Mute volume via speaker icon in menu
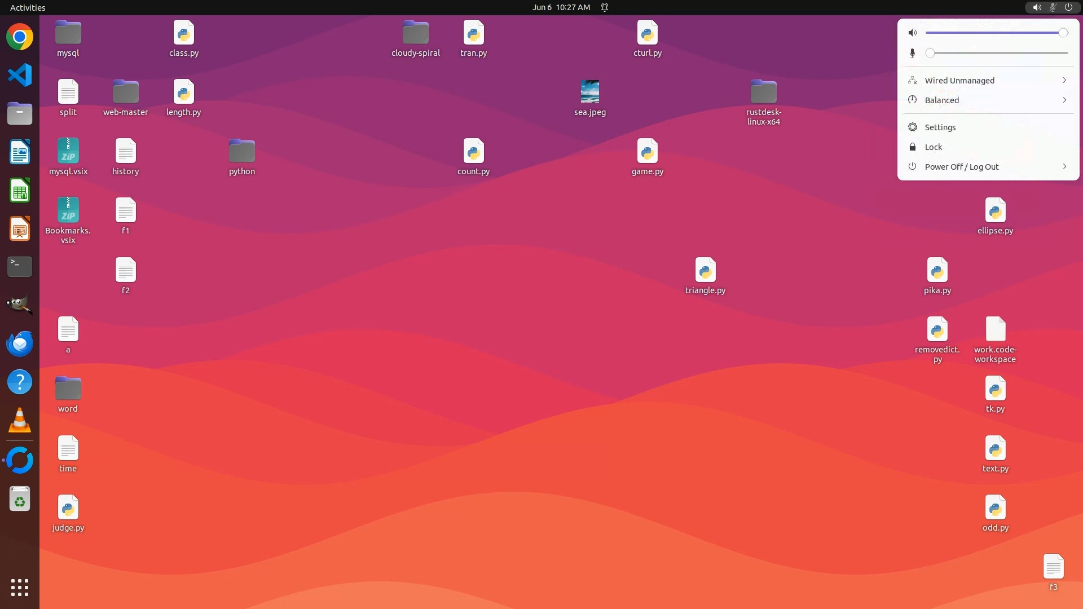Image resolution: width=1083 pixels, height=609 pixels. click(x=913, y=33)
